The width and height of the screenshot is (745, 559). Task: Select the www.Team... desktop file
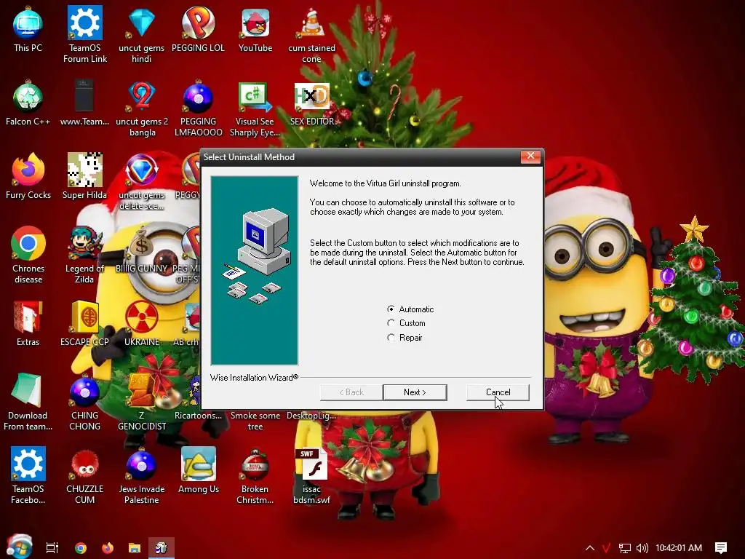tap(84, 103)
